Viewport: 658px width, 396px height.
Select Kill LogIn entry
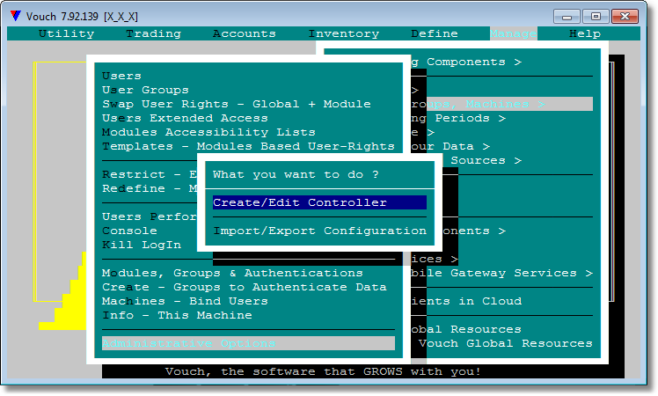[142, 245]
